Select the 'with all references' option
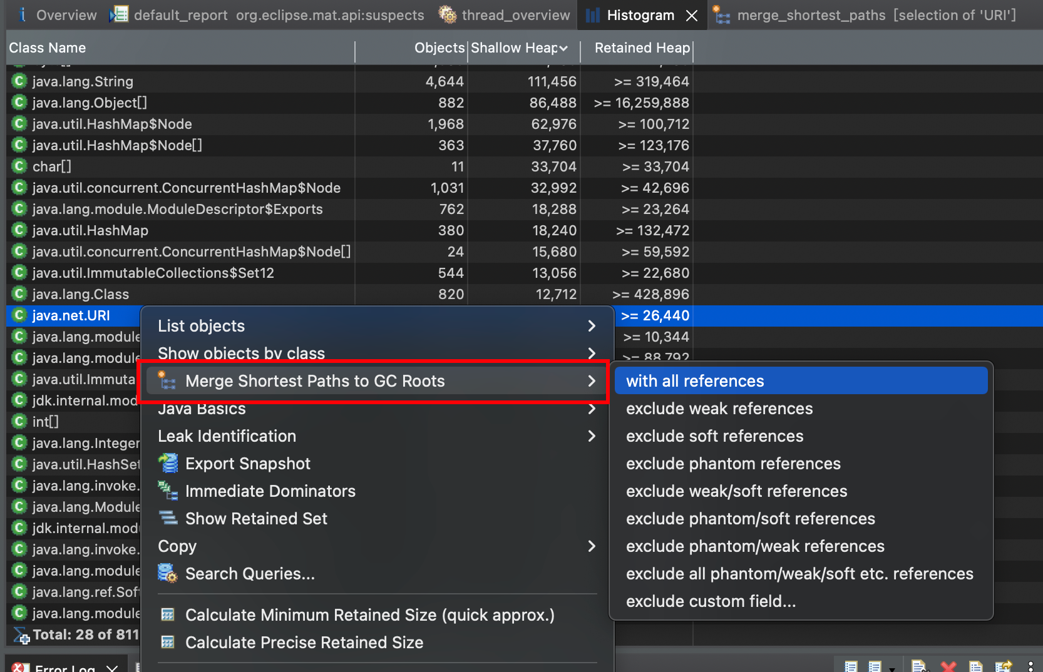The height and width of the screenshot is (672, 1043). (x=801, y=381)
